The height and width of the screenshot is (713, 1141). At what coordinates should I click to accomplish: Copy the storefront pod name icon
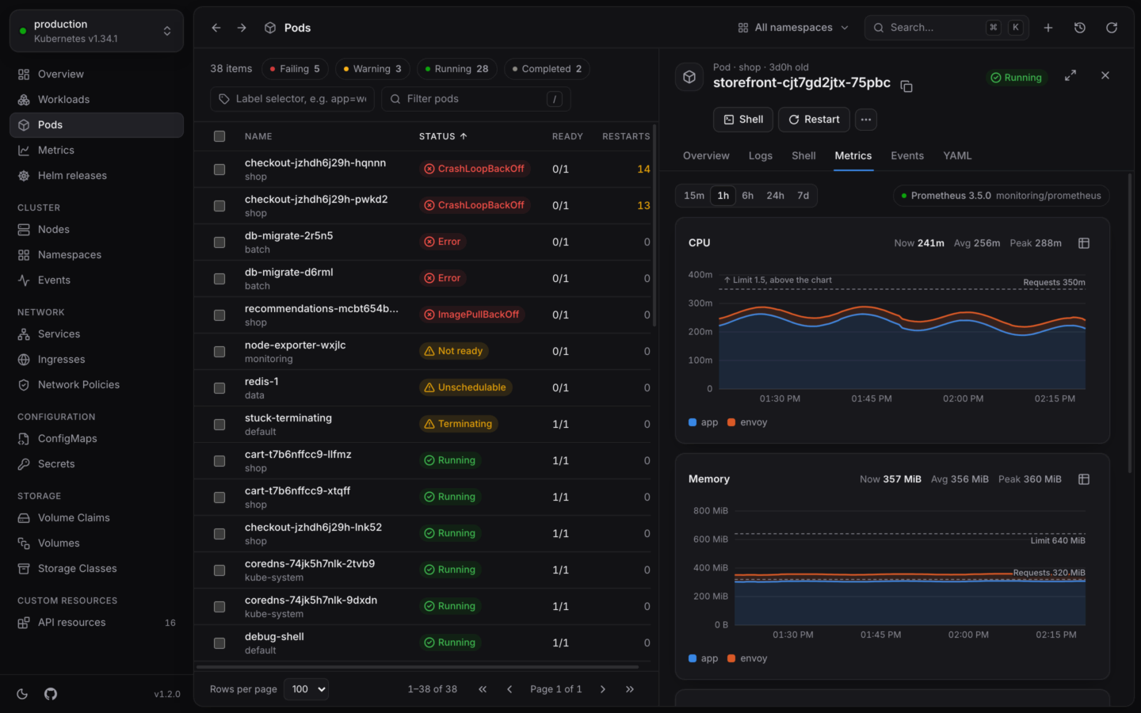point(906,86)
